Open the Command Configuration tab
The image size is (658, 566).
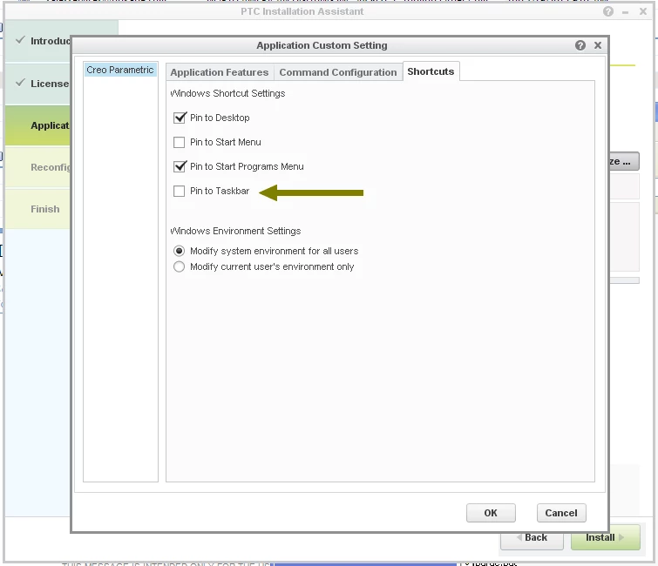[x=338, y=72]
